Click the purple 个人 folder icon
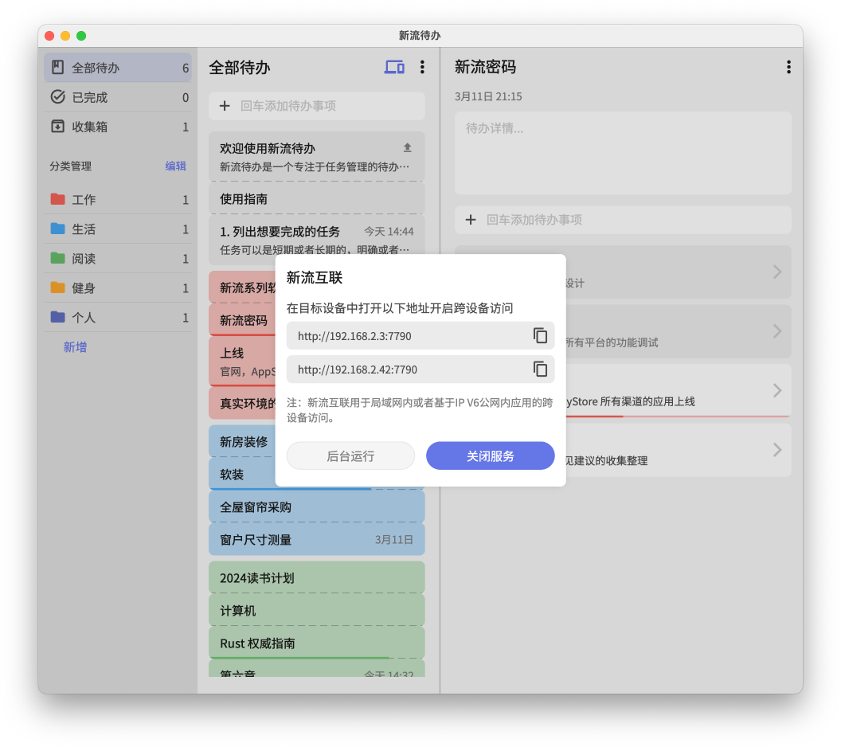The height and width of the screenshot is (747, 841). pos(57,317)
